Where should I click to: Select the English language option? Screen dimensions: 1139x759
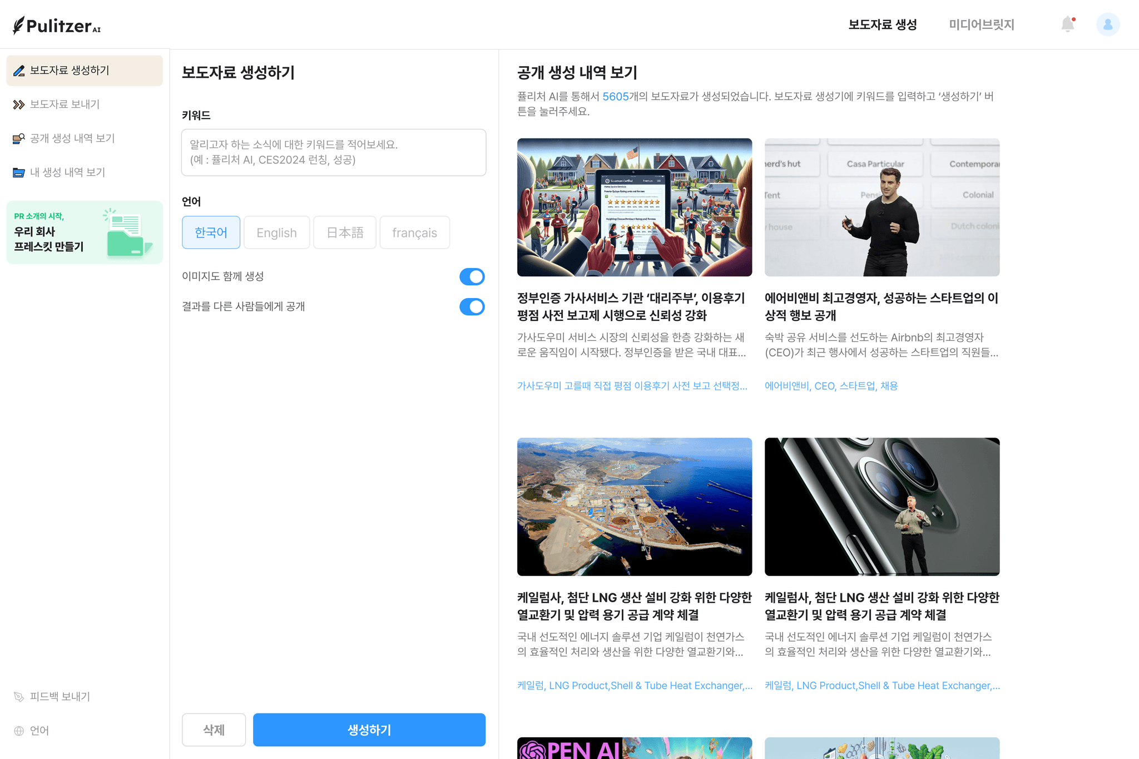click(x=276, y=232)
